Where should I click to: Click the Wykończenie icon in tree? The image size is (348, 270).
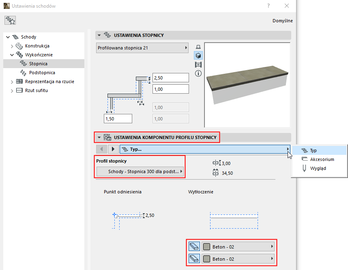point(19,55)
